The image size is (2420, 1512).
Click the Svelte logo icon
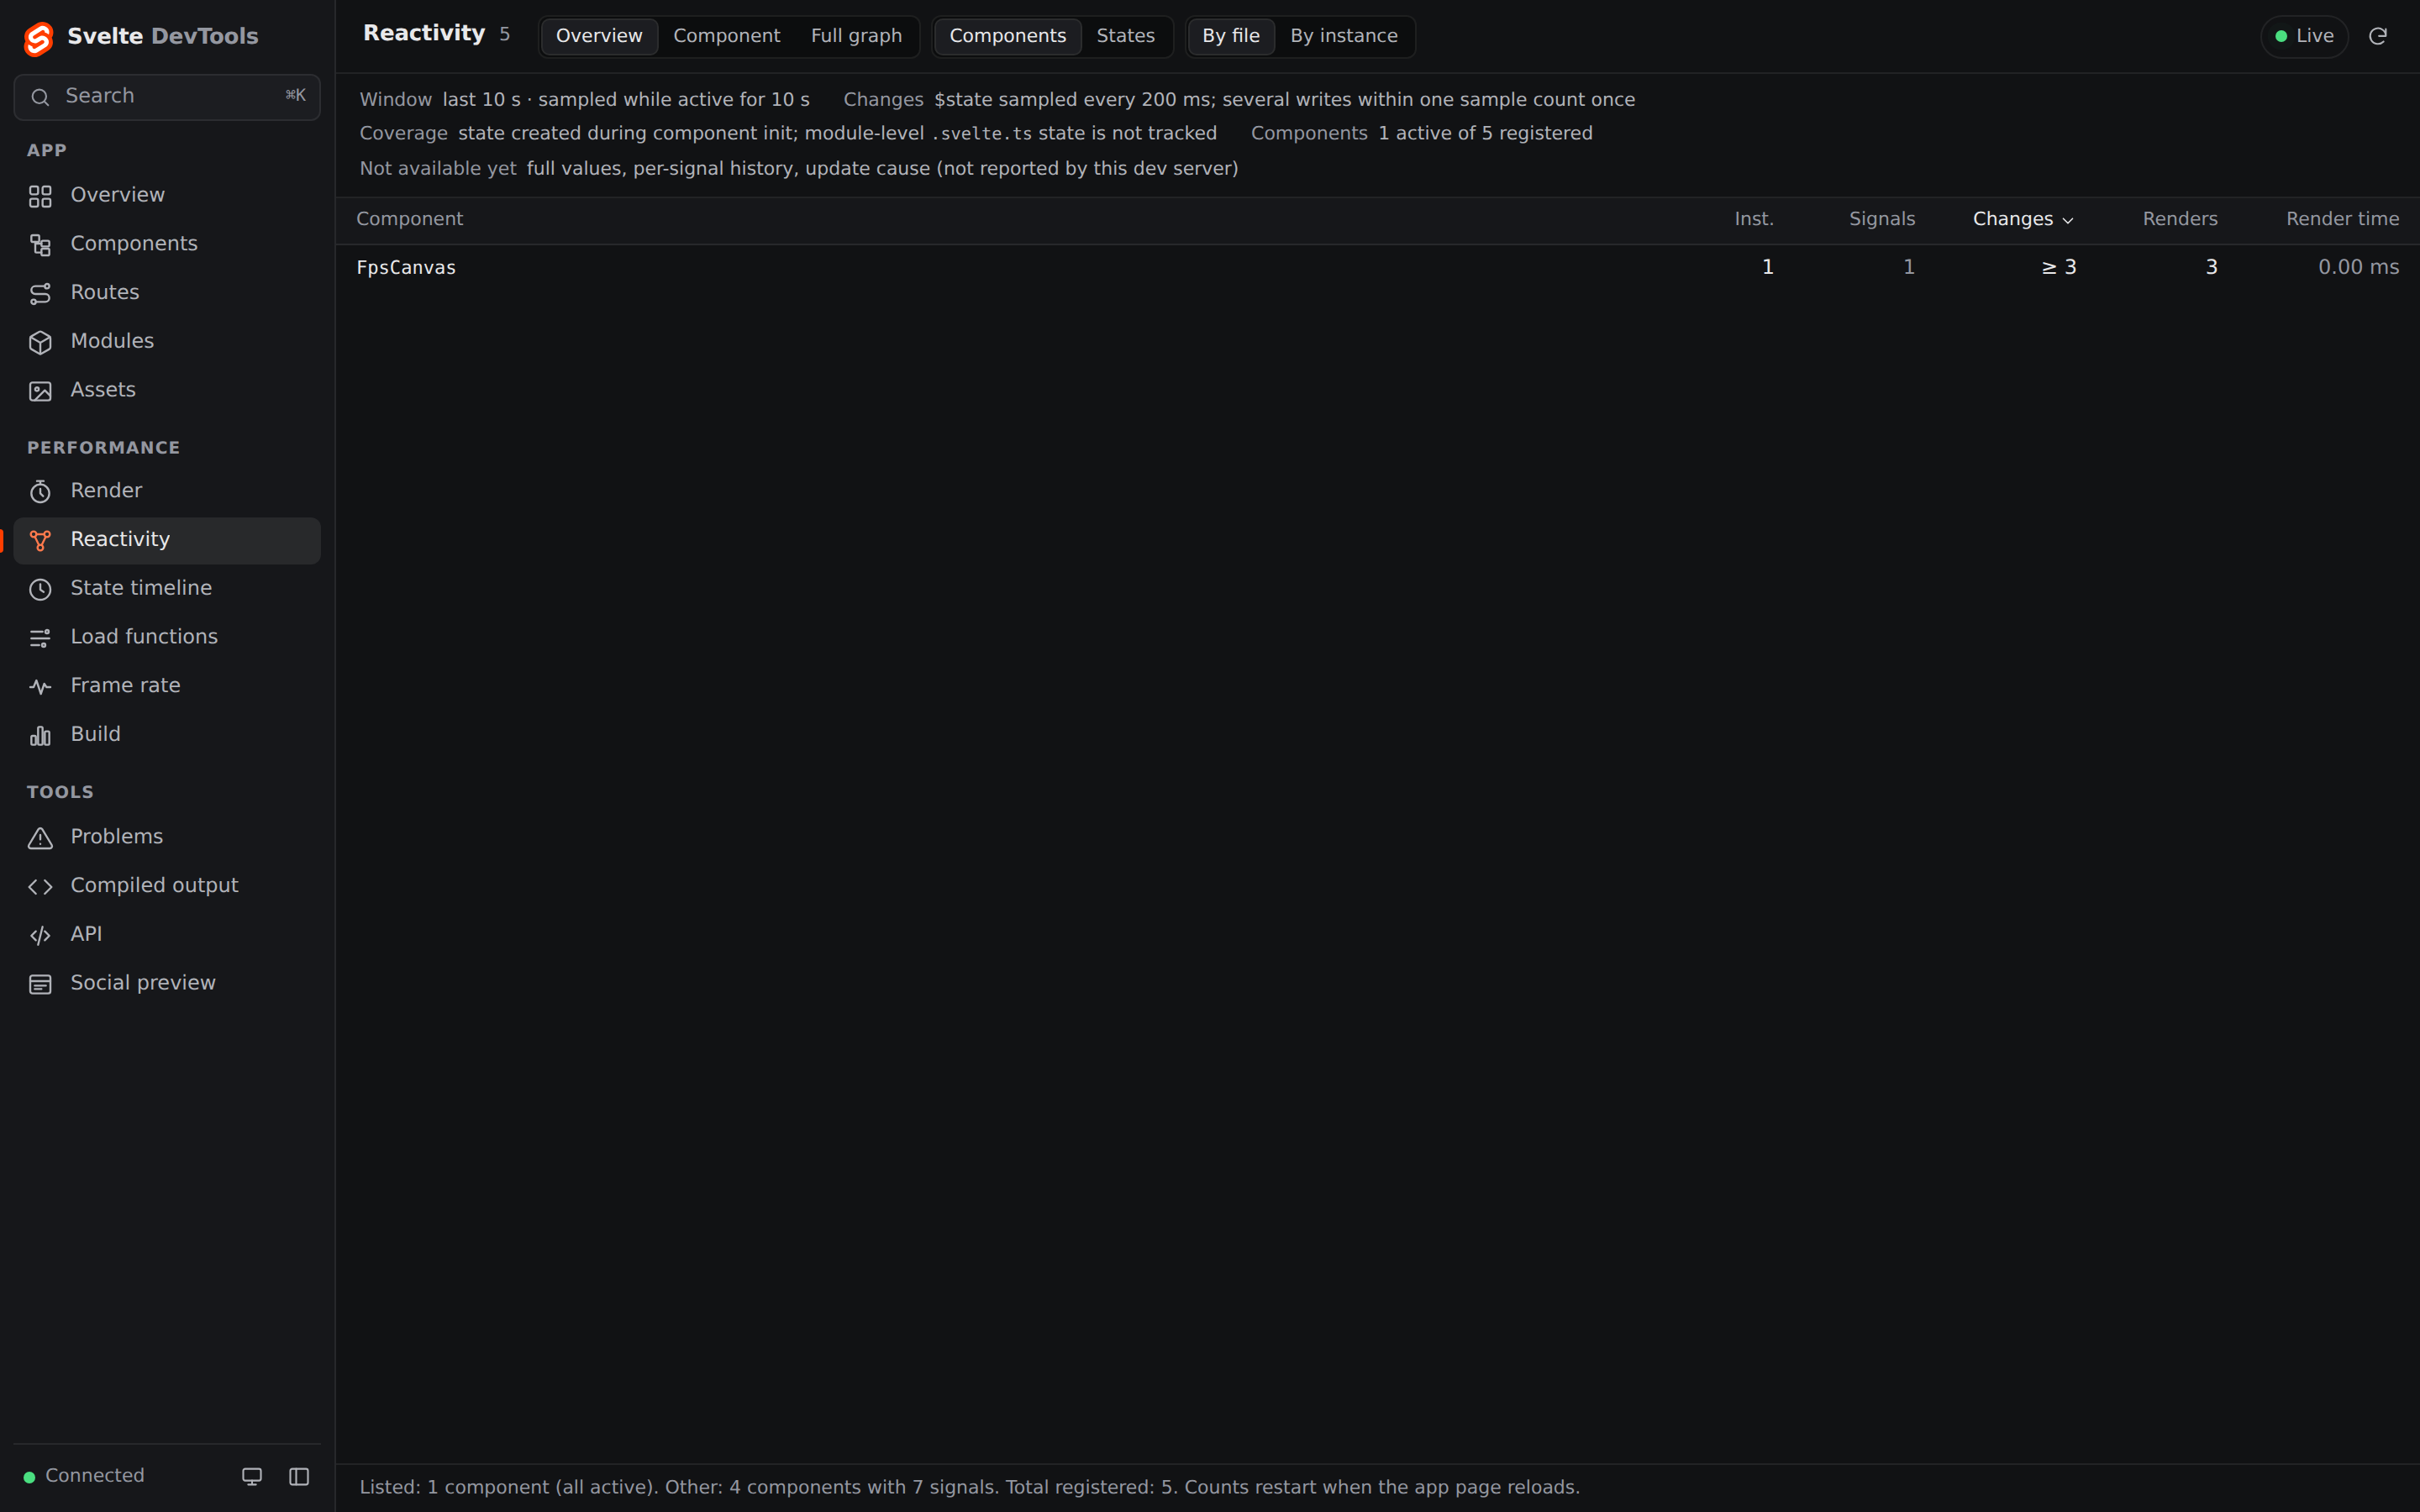tap(38, 38)
